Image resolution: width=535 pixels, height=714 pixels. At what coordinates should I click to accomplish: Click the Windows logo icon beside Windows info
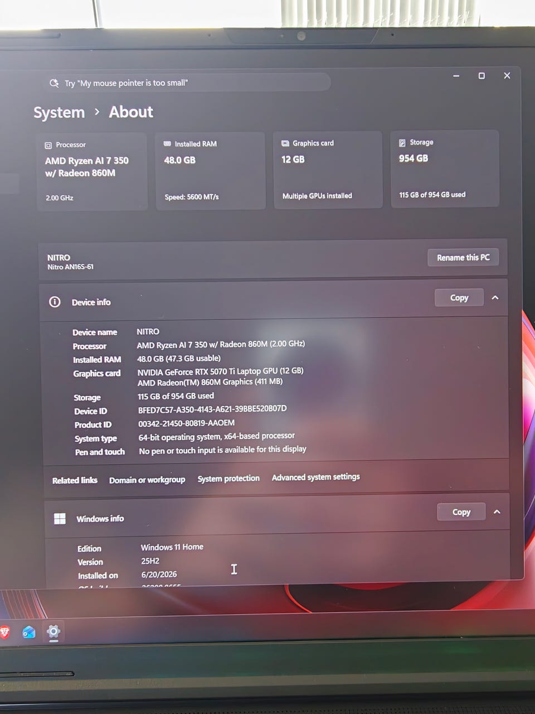coord(60,519)
